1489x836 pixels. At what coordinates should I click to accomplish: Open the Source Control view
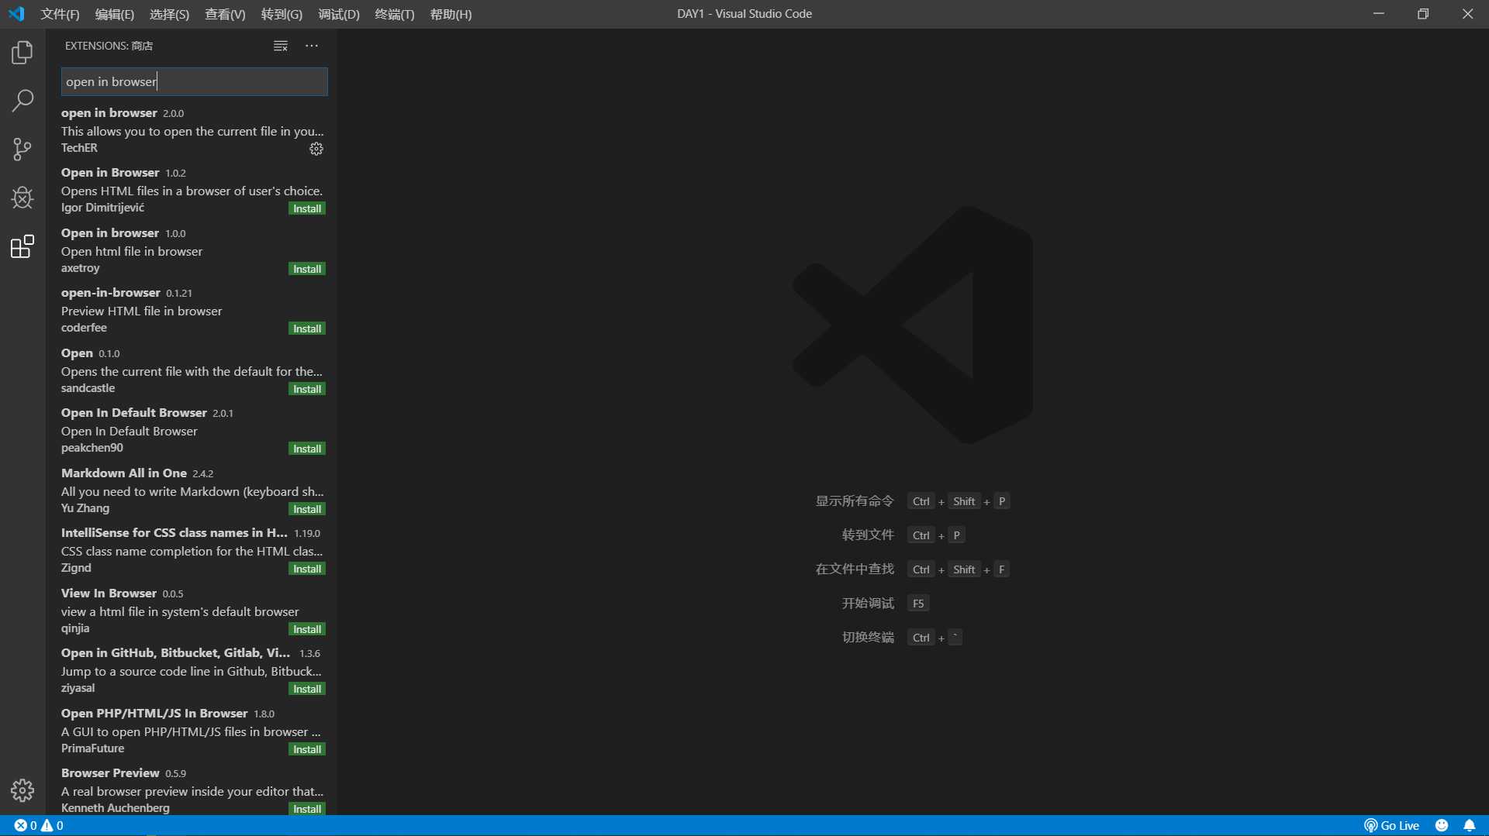(x=22, y=150)
